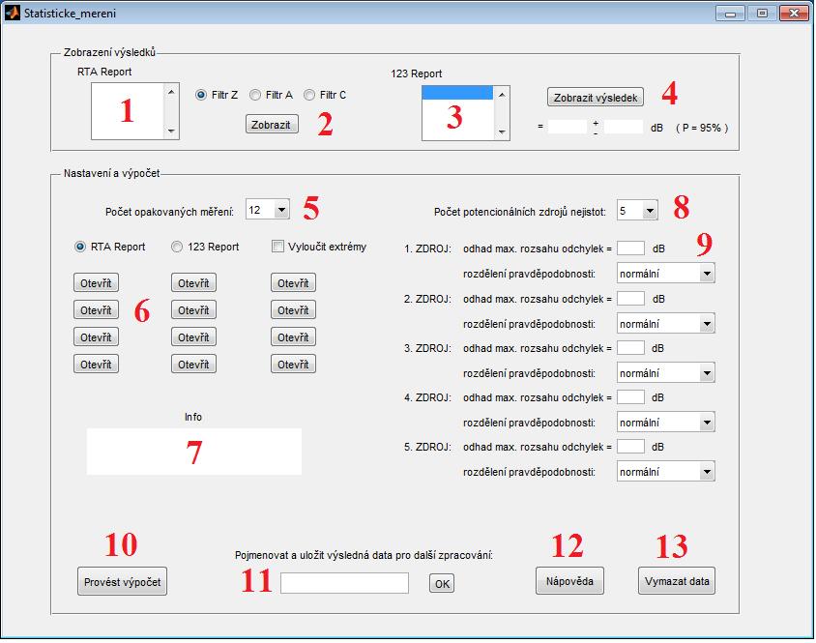Click the Zobrazit výsledek button
The width and height of the screenshot is (816, 643).
596,98
